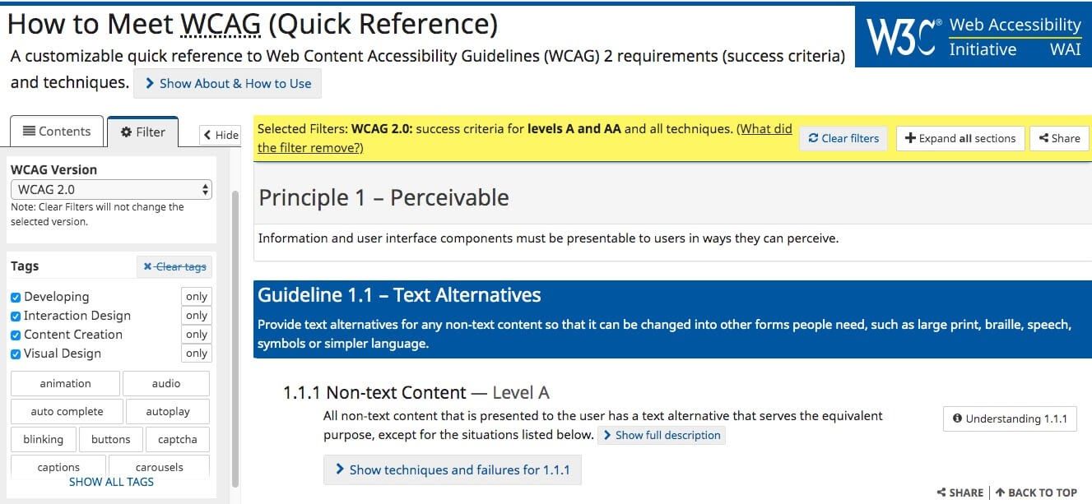1092x504 pixels.
Task: Click the sidebar vertical scrollbar
Action: click(x=235, y=329)
